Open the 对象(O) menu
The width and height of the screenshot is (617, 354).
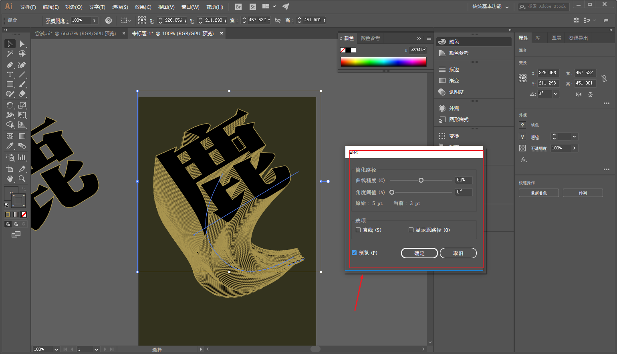74,7
